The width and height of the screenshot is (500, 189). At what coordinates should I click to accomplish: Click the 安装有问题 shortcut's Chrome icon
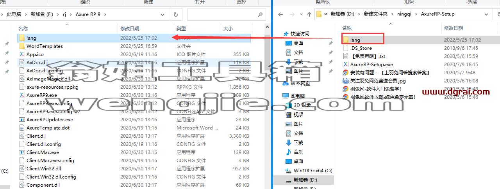point(346,73)
